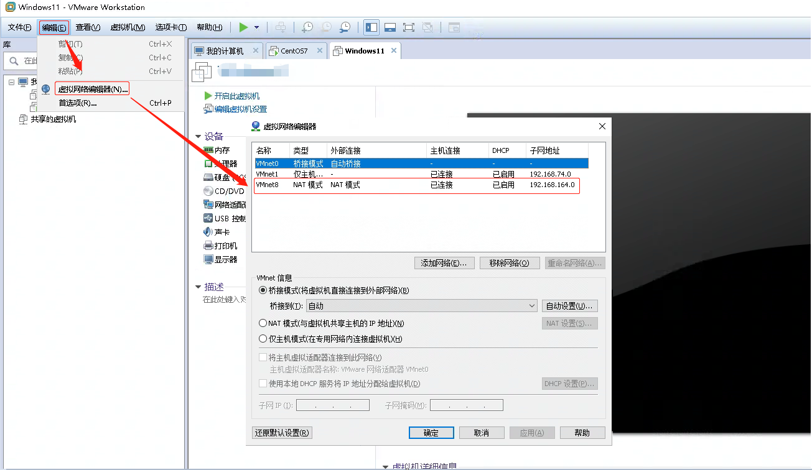Open the 桥接到 自动 dropdown
The image size is (812, 470).
pyautogui.click(x=421, y=306)
